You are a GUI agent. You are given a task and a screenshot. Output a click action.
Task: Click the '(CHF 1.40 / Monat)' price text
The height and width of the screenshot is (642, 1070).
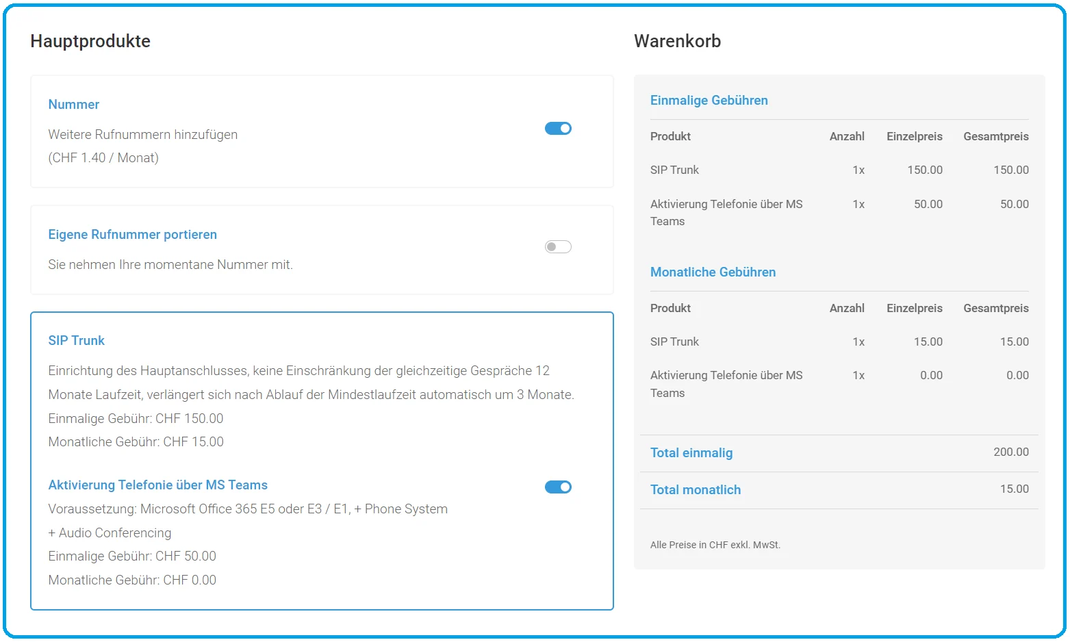click(103, 158)
